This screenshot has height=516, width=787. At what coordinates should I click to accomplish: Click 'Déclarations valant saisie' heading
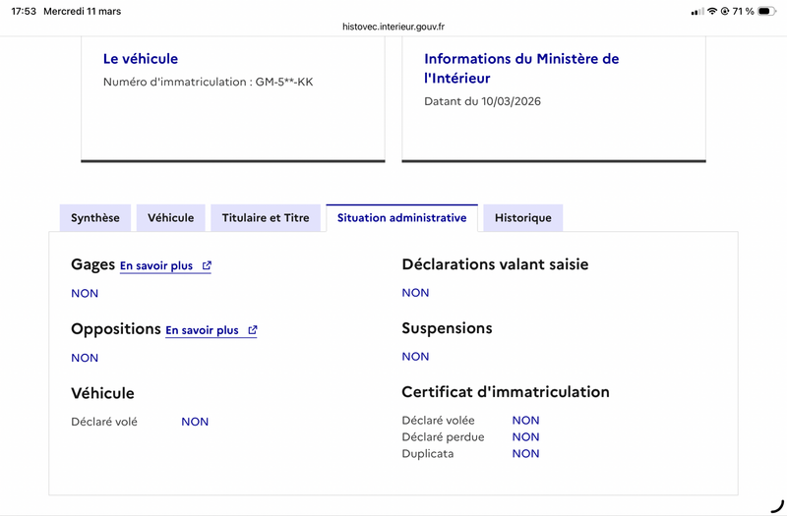pos(495,264)
